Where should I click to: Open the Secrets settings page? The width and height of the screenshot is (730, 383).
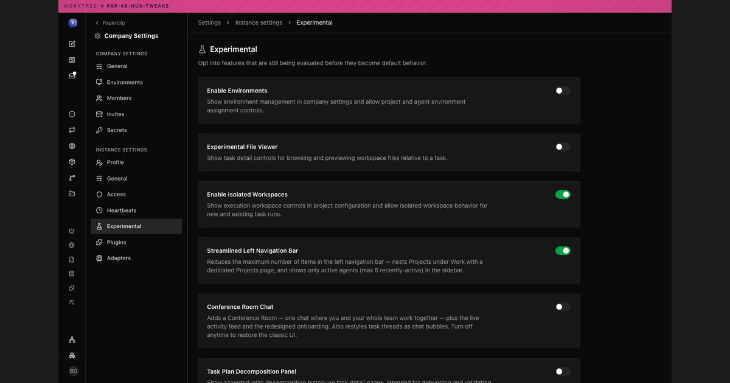(136, 130)
